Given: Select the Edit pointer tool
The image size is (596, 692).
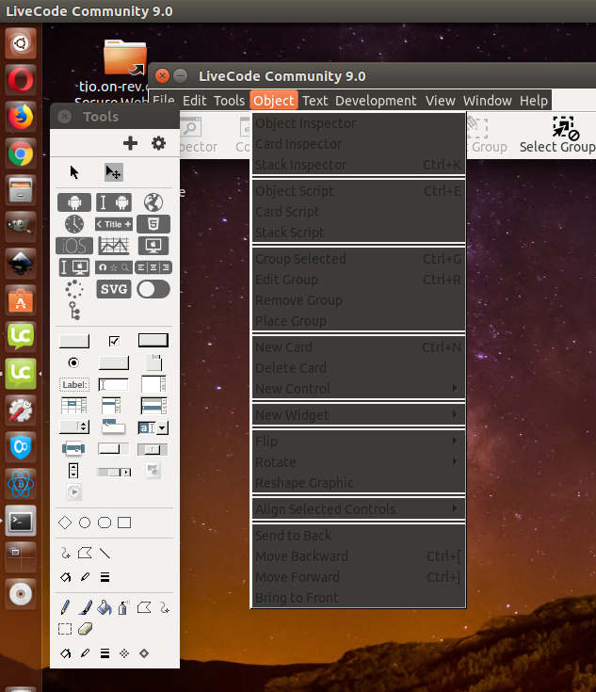Looking at the screenshot, I should [x=113, y=172].
